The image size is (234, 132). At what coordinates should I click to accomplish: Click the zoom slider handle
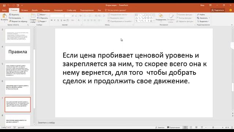[213, 127]
